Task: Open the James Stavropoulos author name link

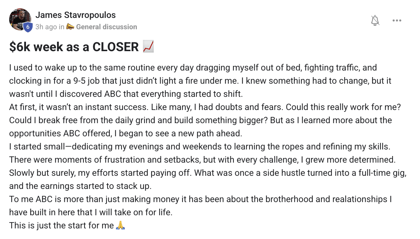Action: pyautogui.click(x=75, y=15)
